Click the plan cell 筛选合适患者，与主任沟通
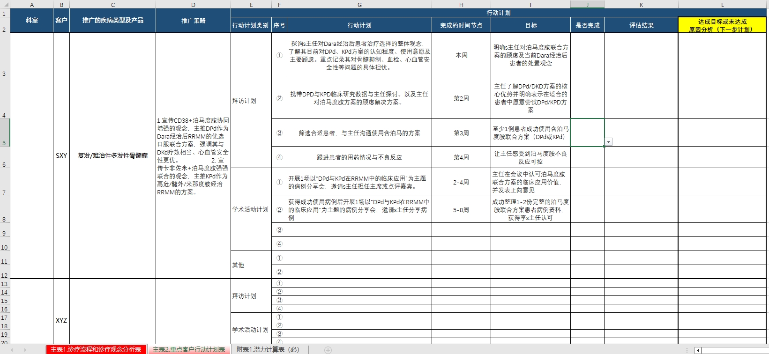Screen dimensions: 769x354 [359, 133]
